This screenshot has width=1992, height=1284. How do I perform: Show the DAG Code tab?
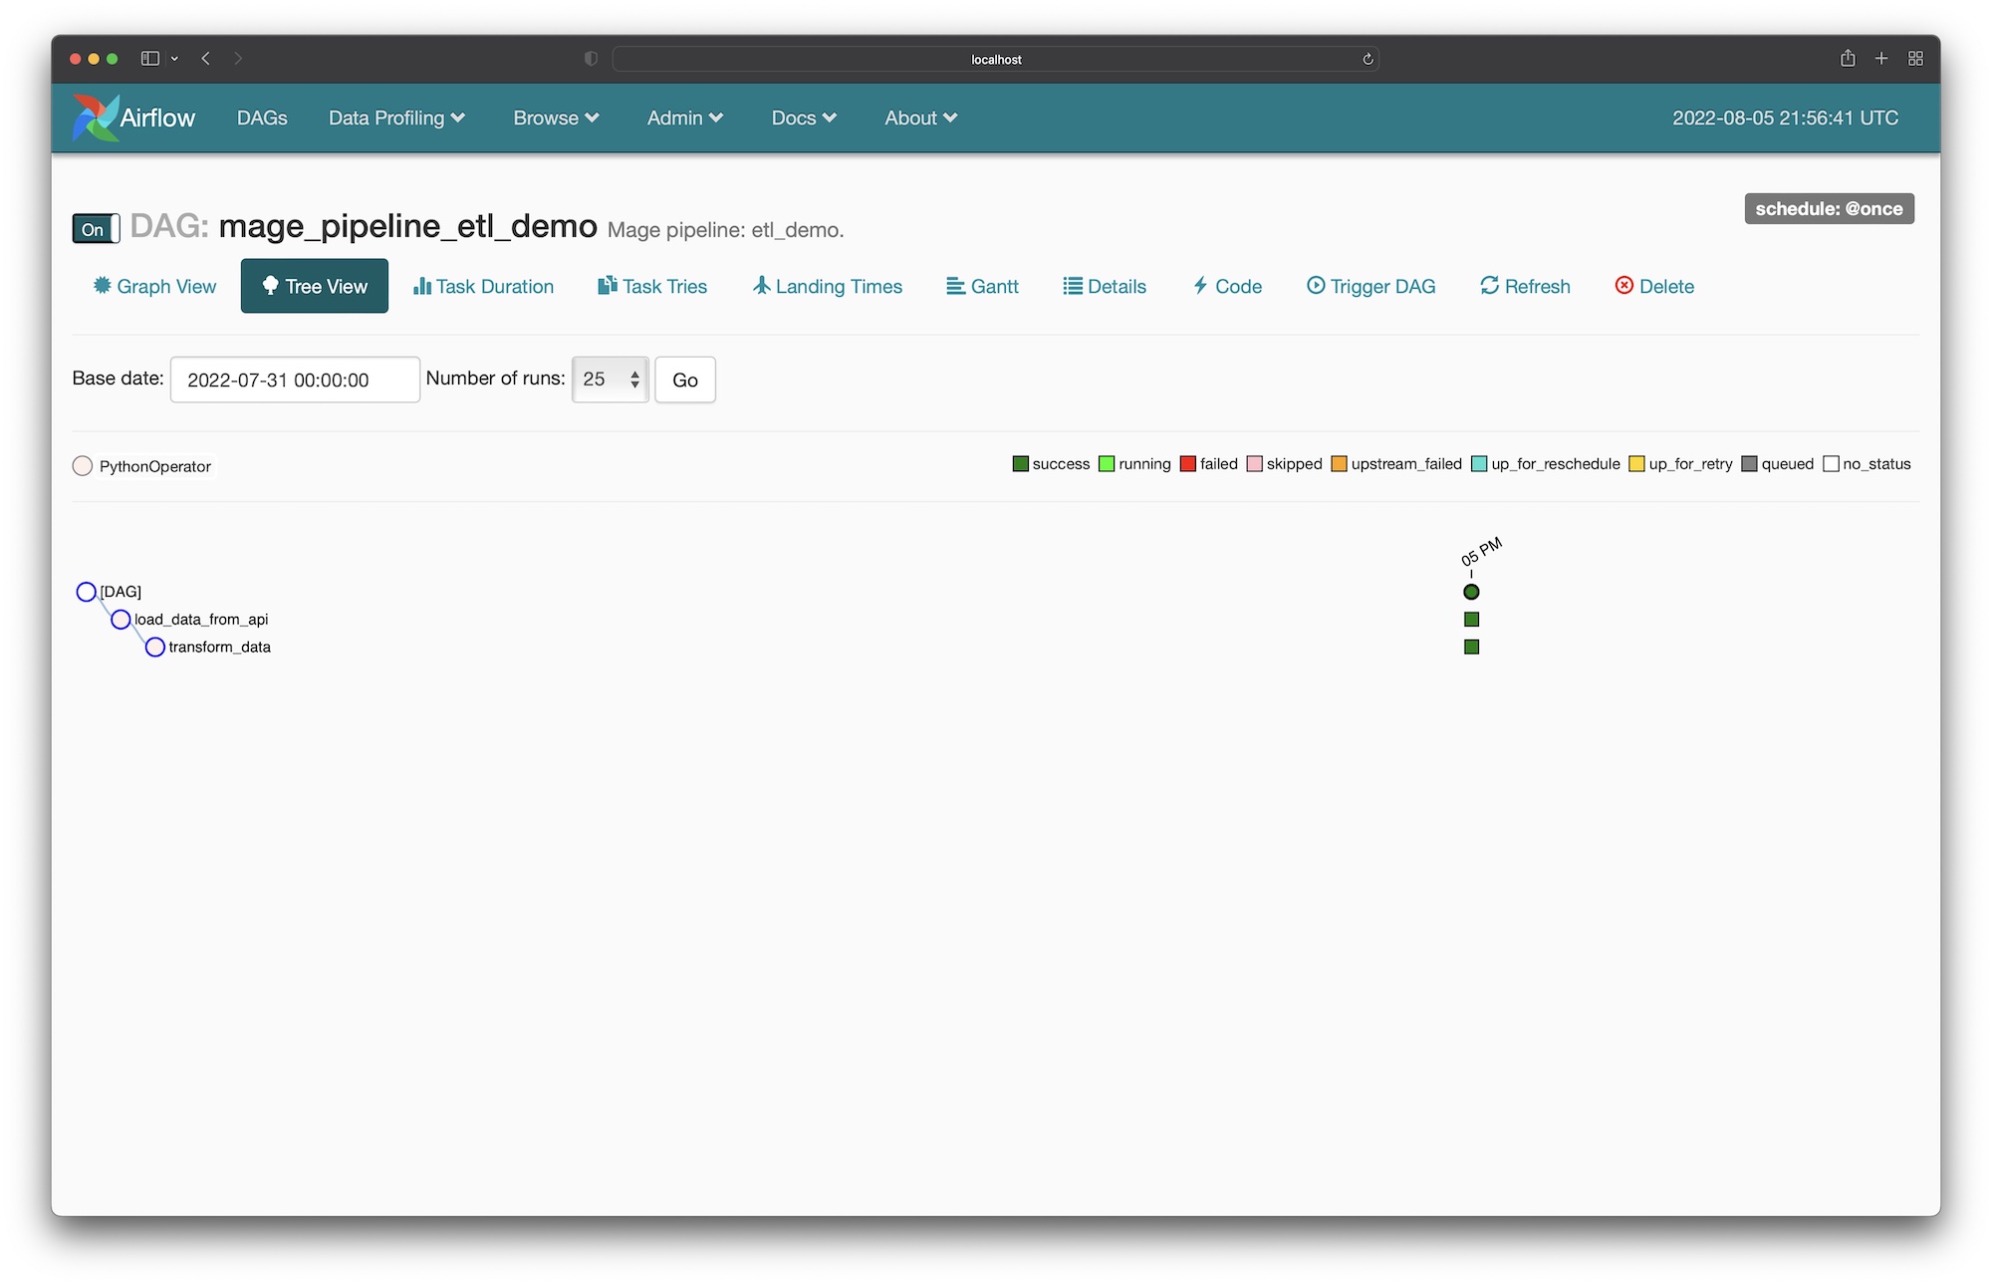tap(1227, 286)
